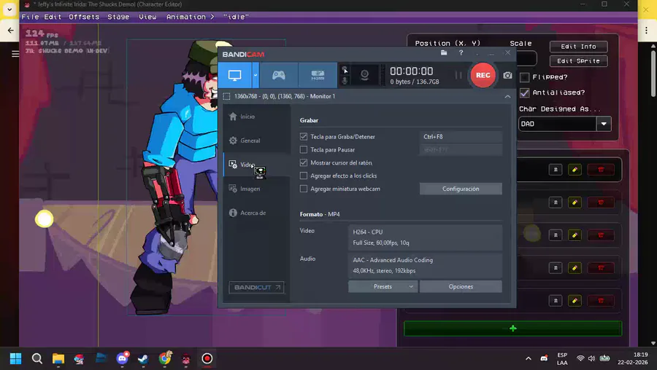
Task: Start recording with the red REC button
Action: coord(483,75)
